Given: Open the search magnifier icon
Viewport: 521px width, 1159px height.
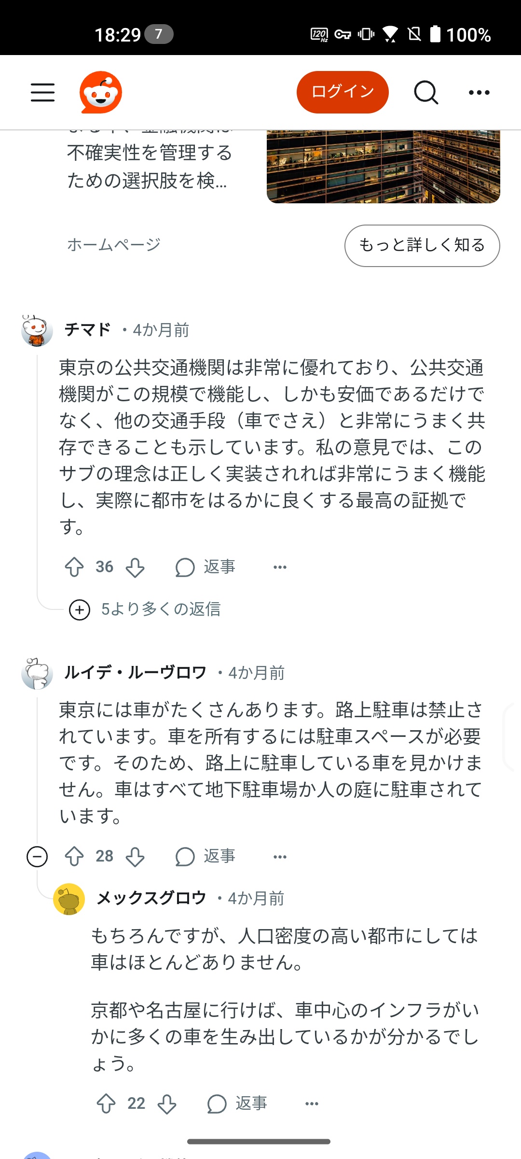Looking at the screenshot, I should tap(425, 92).
